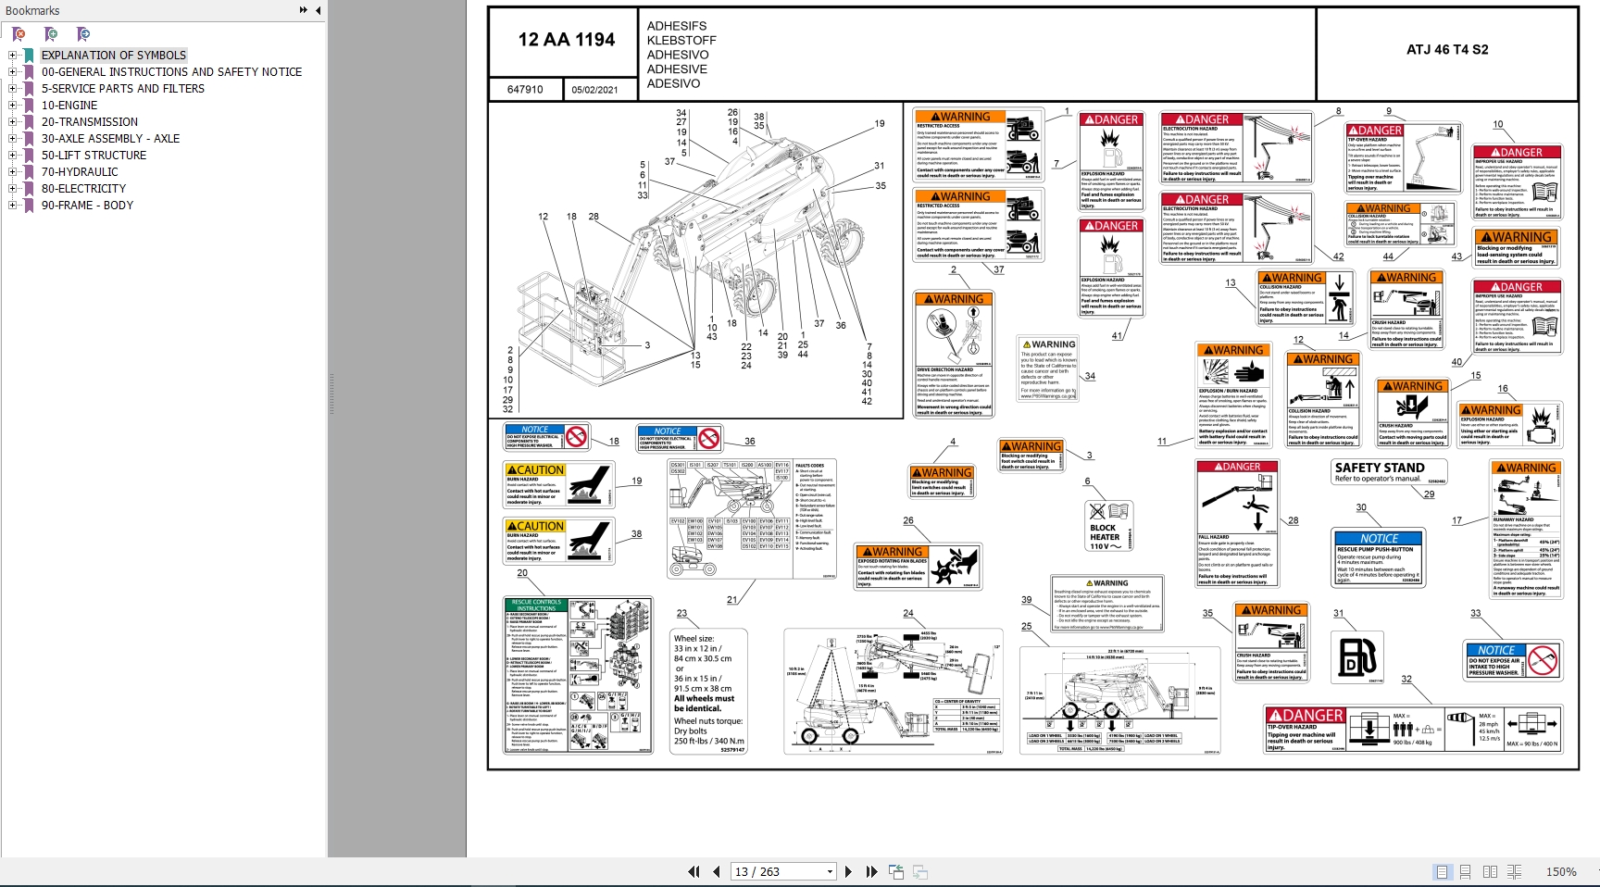Open 5-SERVICE PARTS AND FILTERS bookmark
This screenshot has width=1600, height=887.
point(123,89)
